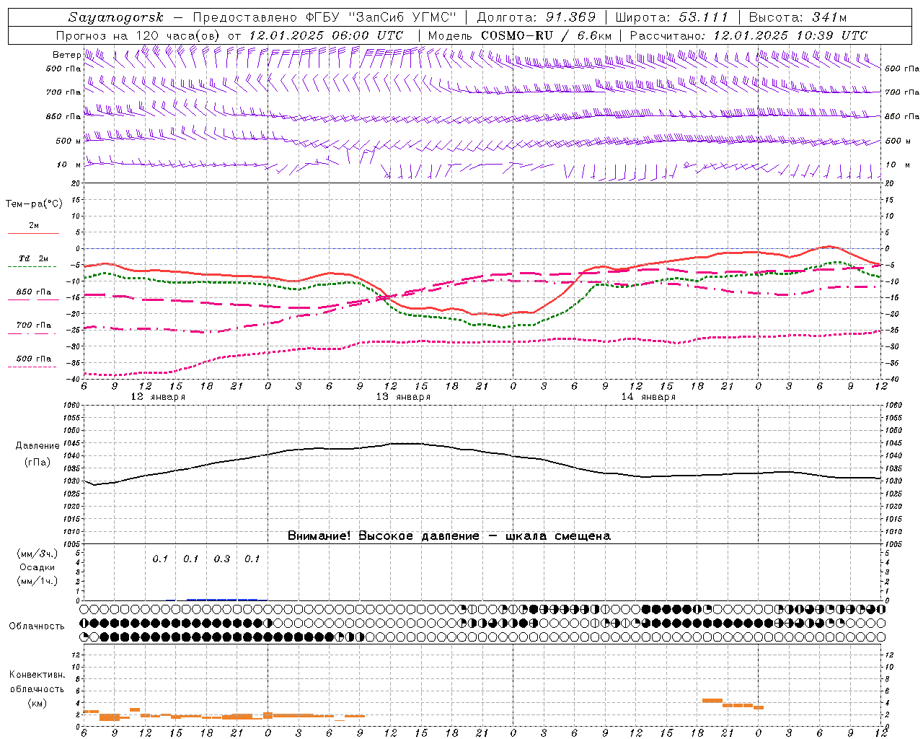Click the 'Конвективн.' convective cloud label
The height and width of the screenshot is (739, 923).
click(x=37, y=675)
